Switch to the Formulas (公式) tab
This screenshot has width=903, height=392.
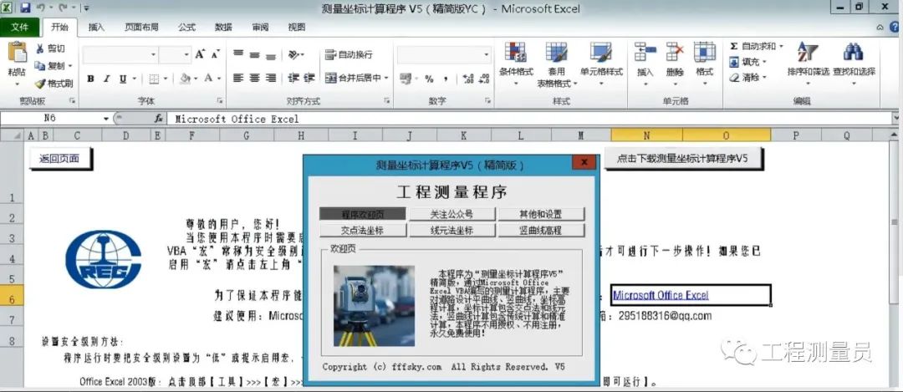pos(186,27)
